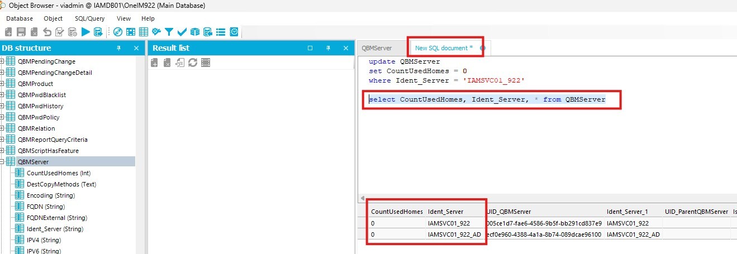Click the funnel filter icon in toolbar

pyautogui.click(x=169, y=32)
